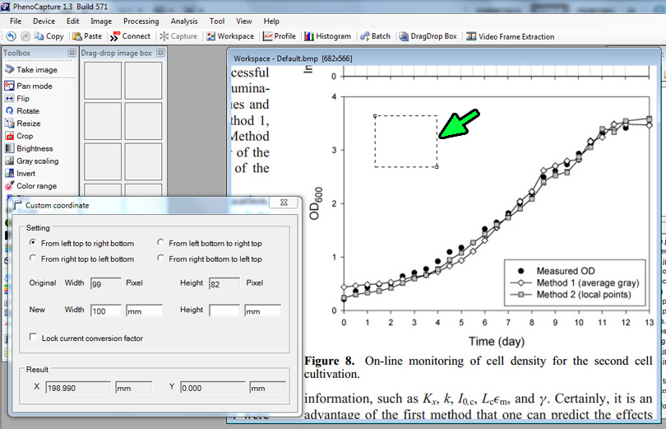Click the Workspace toolbar button
The width and height of the screenshot is (666, 429).
230,36
